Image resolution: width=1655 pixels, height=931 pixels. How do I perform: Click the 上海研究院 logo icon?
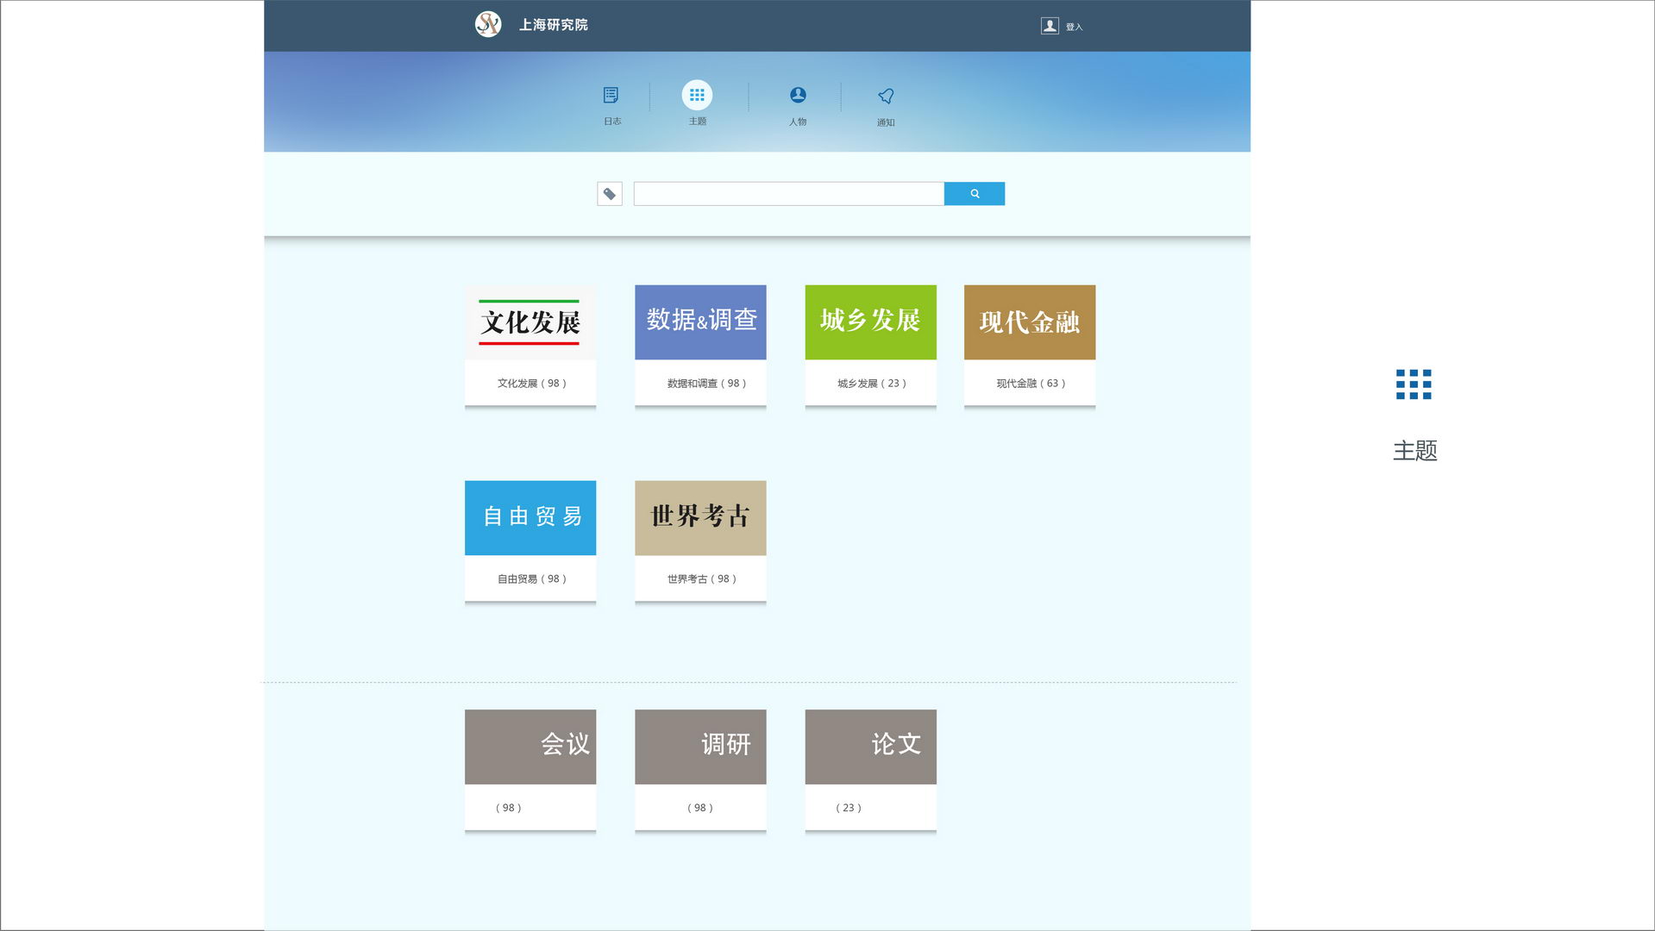[488, 24]
